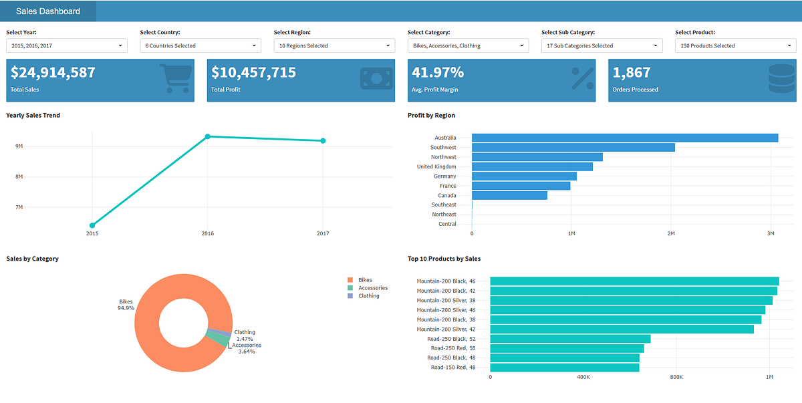Viewport: 802px width, 403px height.
Task: Click the Yearly Sales Trend title
Action: pyautogui.click(x=33, y=116)
